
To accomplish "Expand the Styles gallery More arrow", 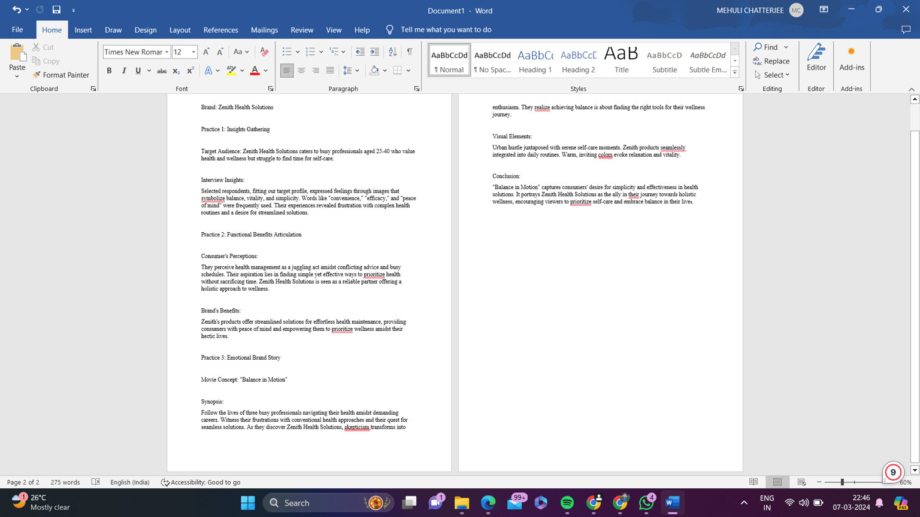I will (735, 72).
